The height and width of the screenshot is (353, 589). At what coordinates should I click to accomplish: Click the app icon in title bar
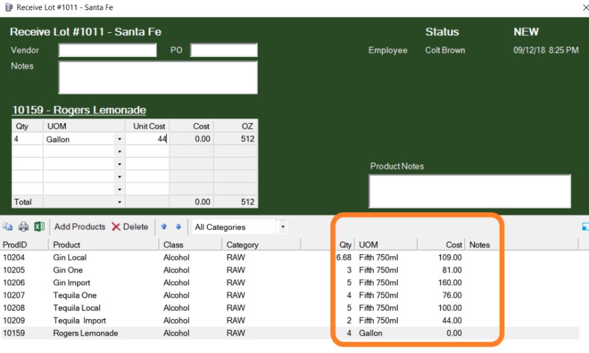(x=8, y=7)
